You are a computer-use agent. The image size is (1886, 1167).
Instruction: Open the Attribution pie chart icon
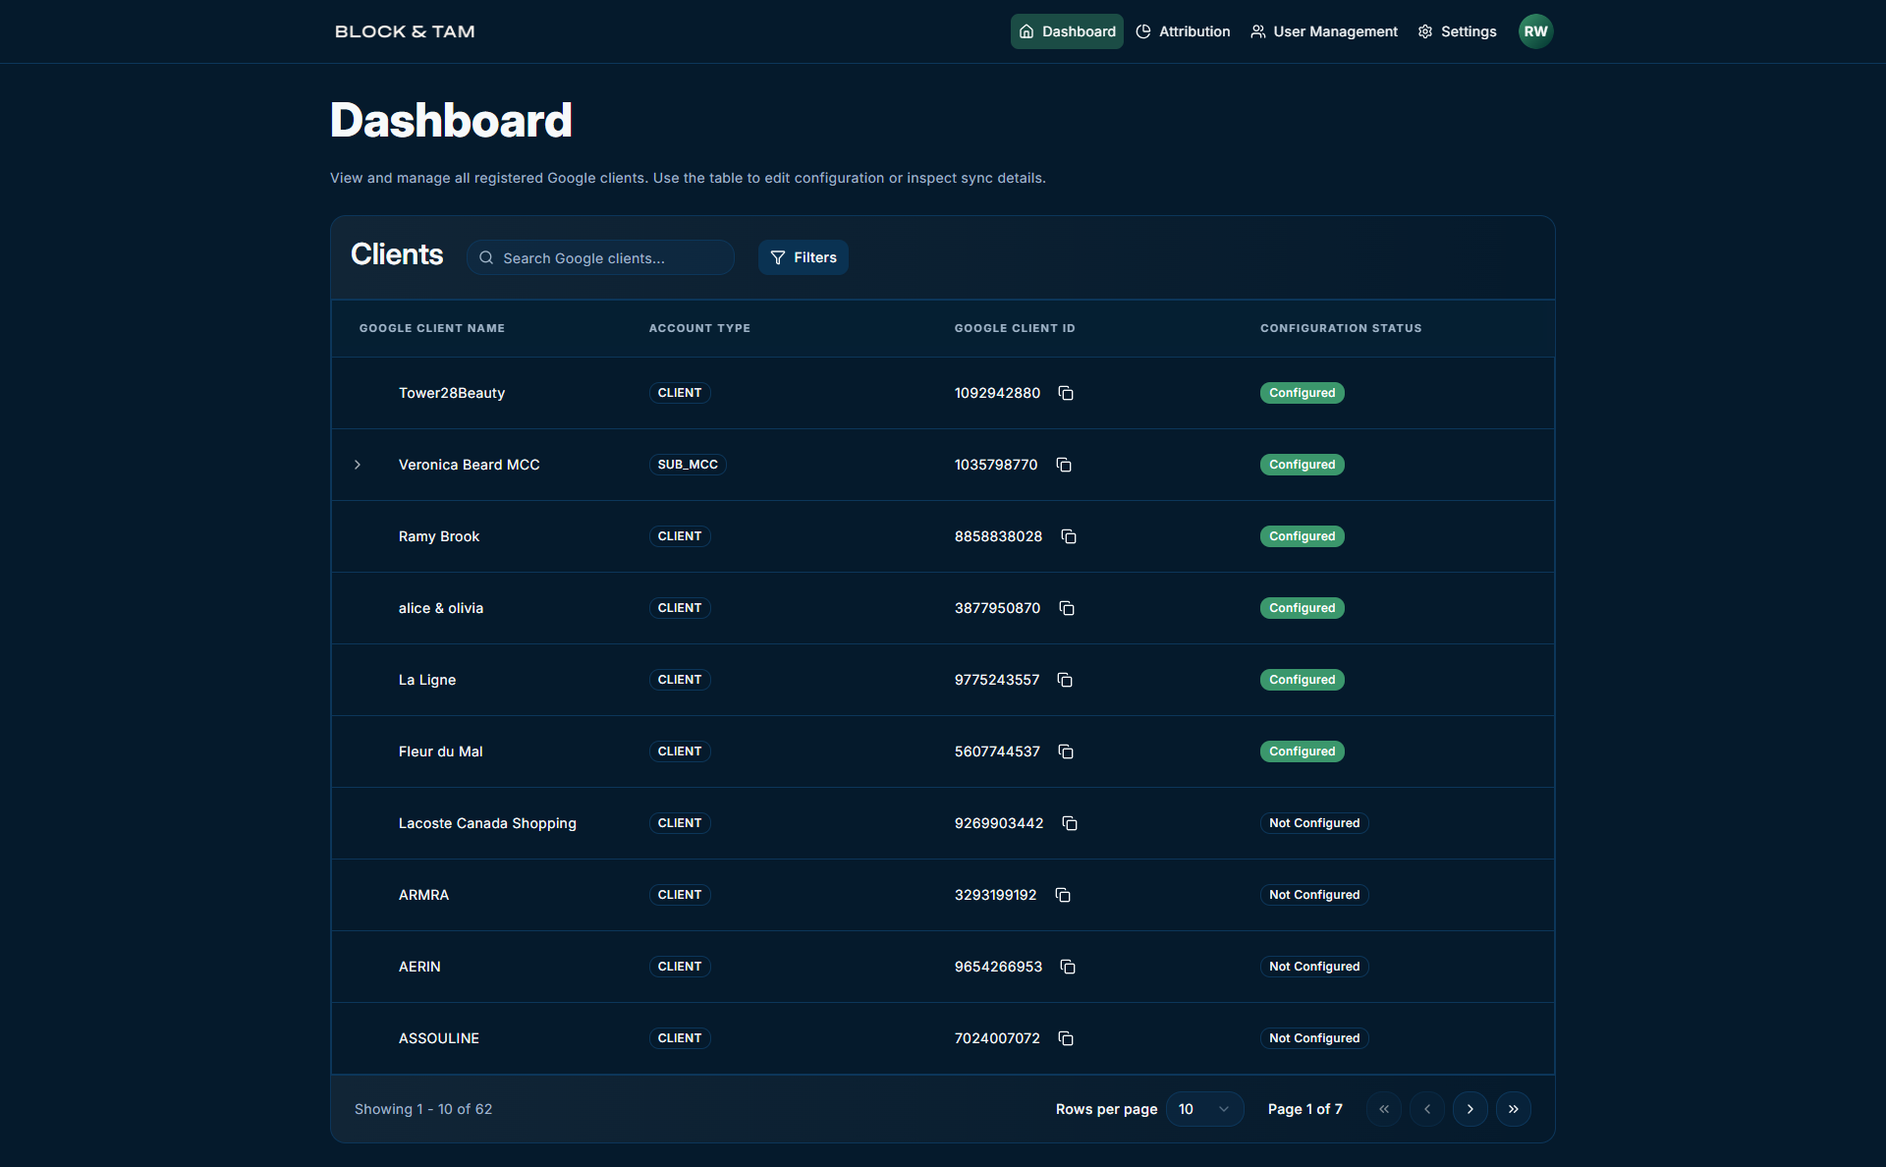[x=1142, y=30]
